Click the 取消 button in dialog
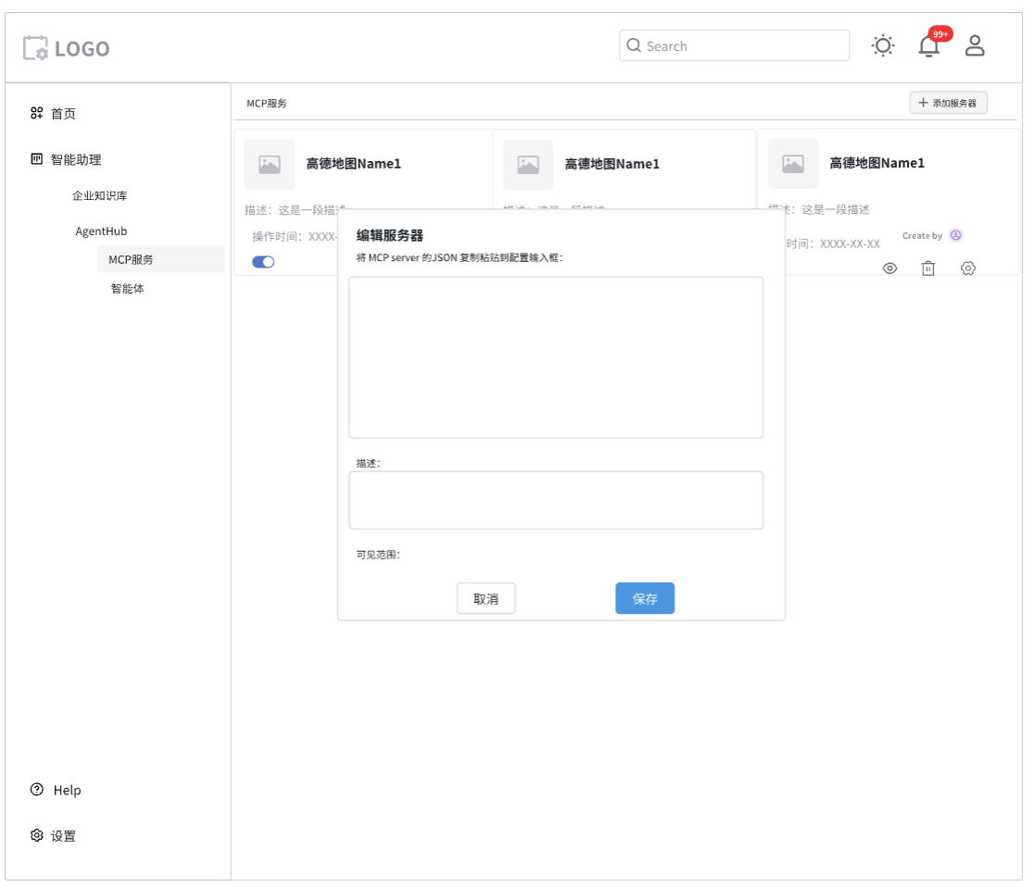The image size is (1034, 887). 485,598
